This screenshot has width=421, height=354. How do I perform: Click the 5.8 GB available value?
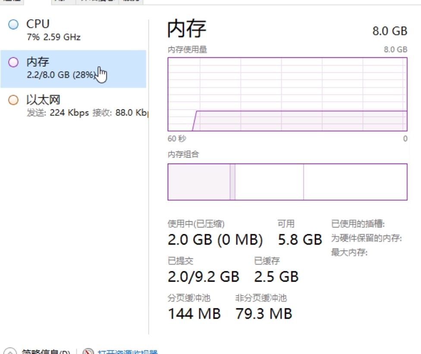300,240
